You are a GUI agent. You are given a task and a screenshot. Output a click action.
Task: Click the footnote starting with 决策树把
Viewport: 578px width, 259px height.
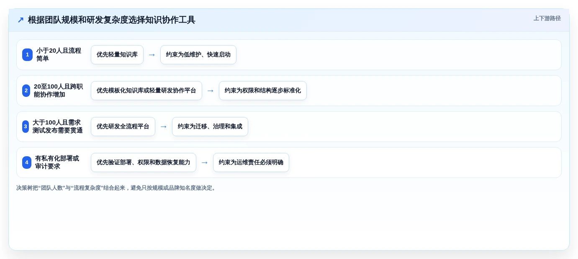(117, 188)
